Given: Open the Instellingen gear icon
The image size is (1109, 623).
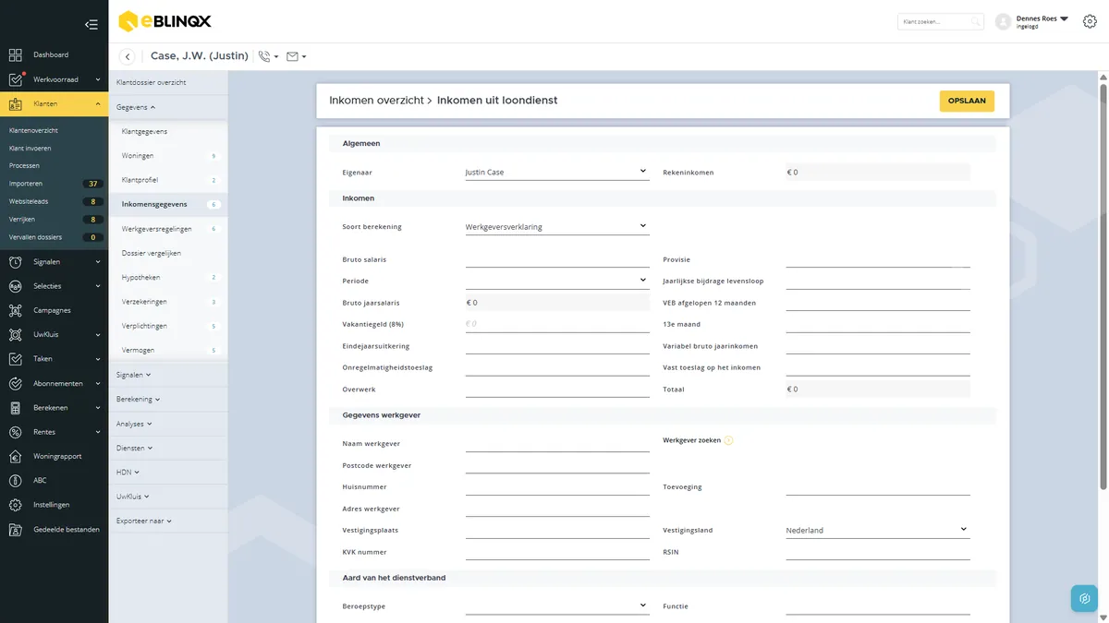Looking at the screenshot, I should coord(15,505).
